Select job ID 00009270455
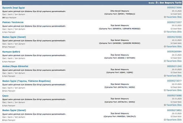The width and height of the screenshot is (183, 123). click(x=174, y=37)
